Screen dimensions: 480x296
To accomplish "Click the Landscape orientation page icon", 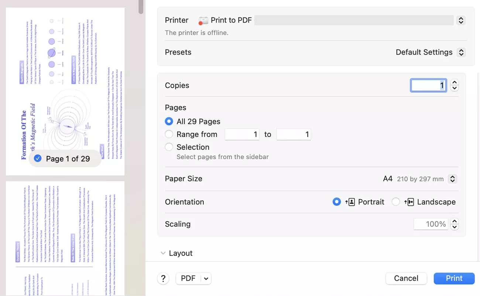I will pos(409,202).
